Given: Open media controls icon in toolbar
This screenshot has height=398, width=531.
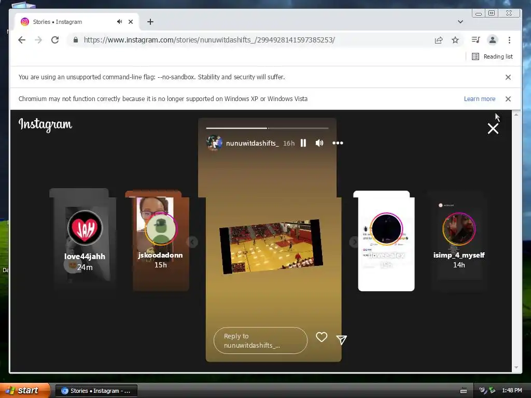Looking at the screenshot, I should [x=476, y=40].
